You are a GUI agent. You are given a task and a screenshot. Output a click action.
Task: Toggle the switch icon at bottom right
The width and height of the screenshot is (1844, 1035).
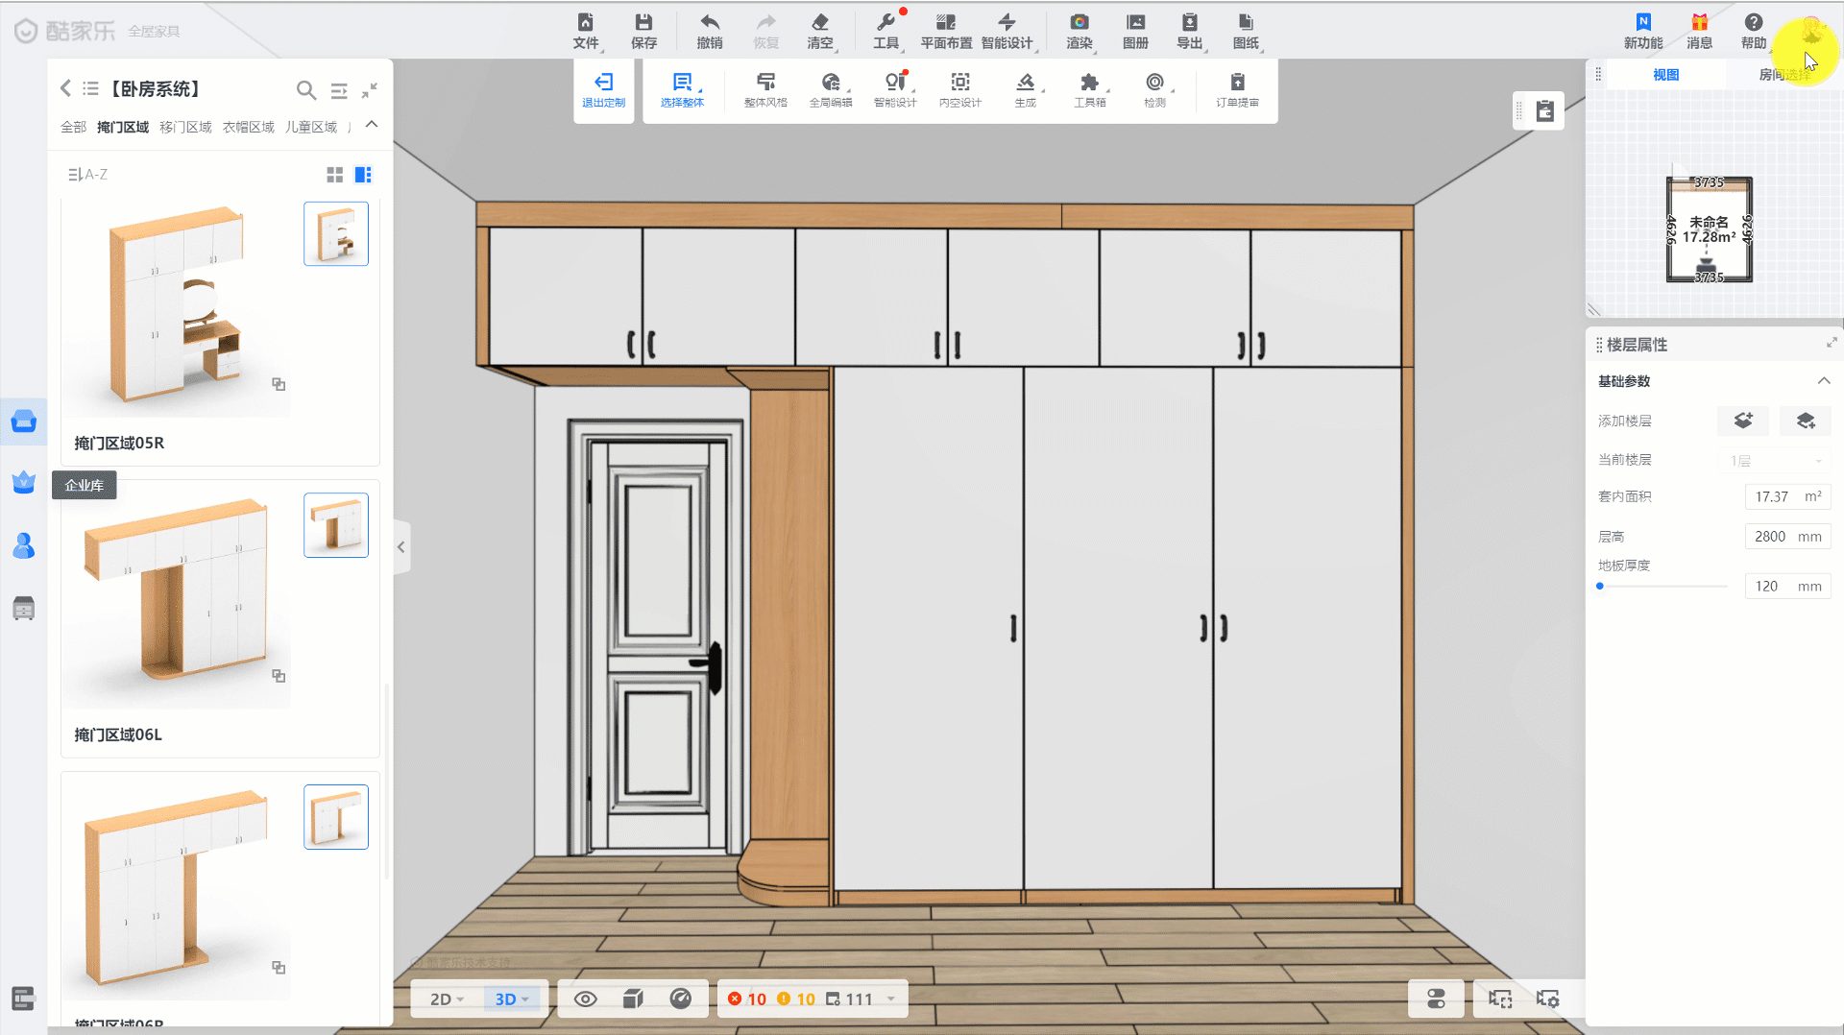pos(1436,999)
